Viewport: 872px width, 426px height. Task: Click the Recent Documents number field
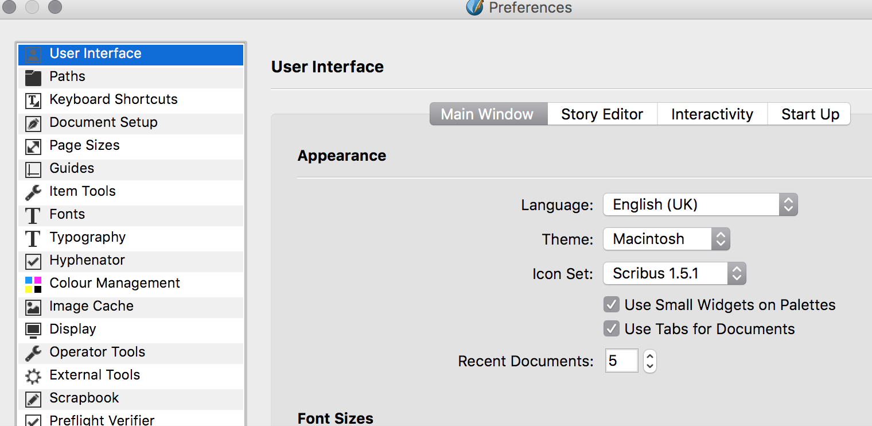(621, 361)
